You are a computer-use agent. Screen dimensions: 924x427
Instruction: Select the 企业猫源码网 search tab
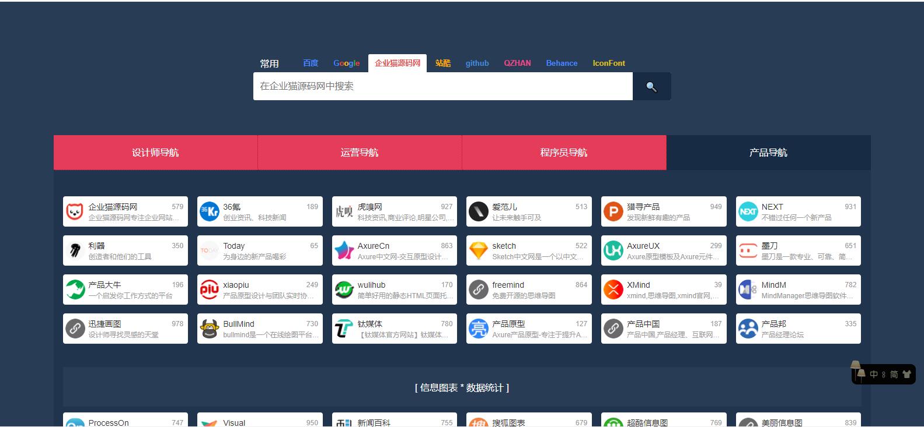click(398, 63)
